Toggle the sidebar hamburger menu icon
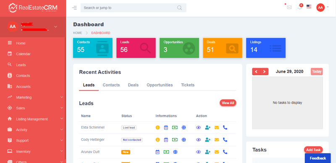Viewport: 336px width, 163px height. 74,8
